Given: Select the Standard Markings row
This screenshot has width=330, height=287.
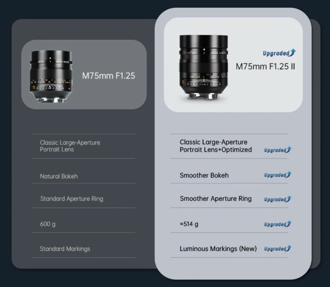Looking at the screenshot, I should [65, 249].
